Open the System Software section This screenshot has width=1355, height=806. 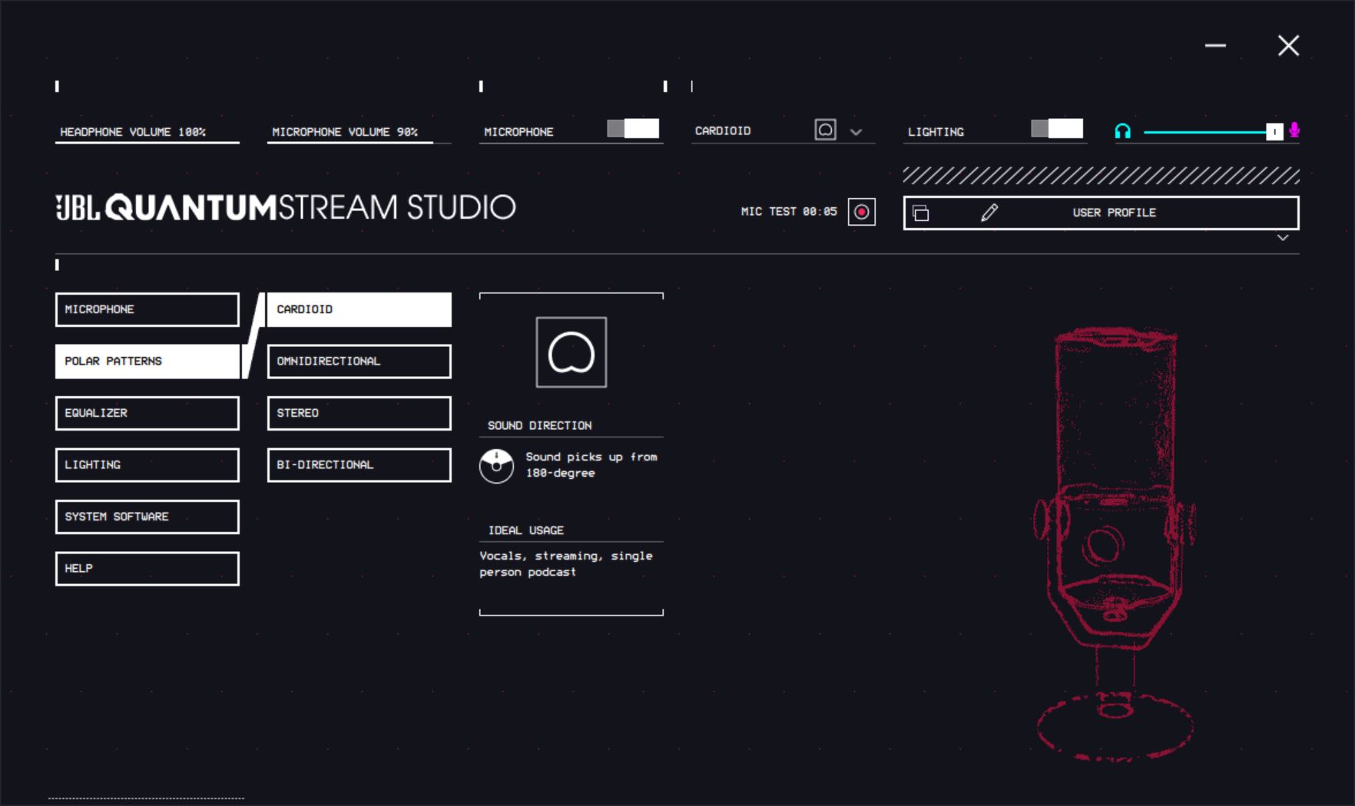click(147, 517)
